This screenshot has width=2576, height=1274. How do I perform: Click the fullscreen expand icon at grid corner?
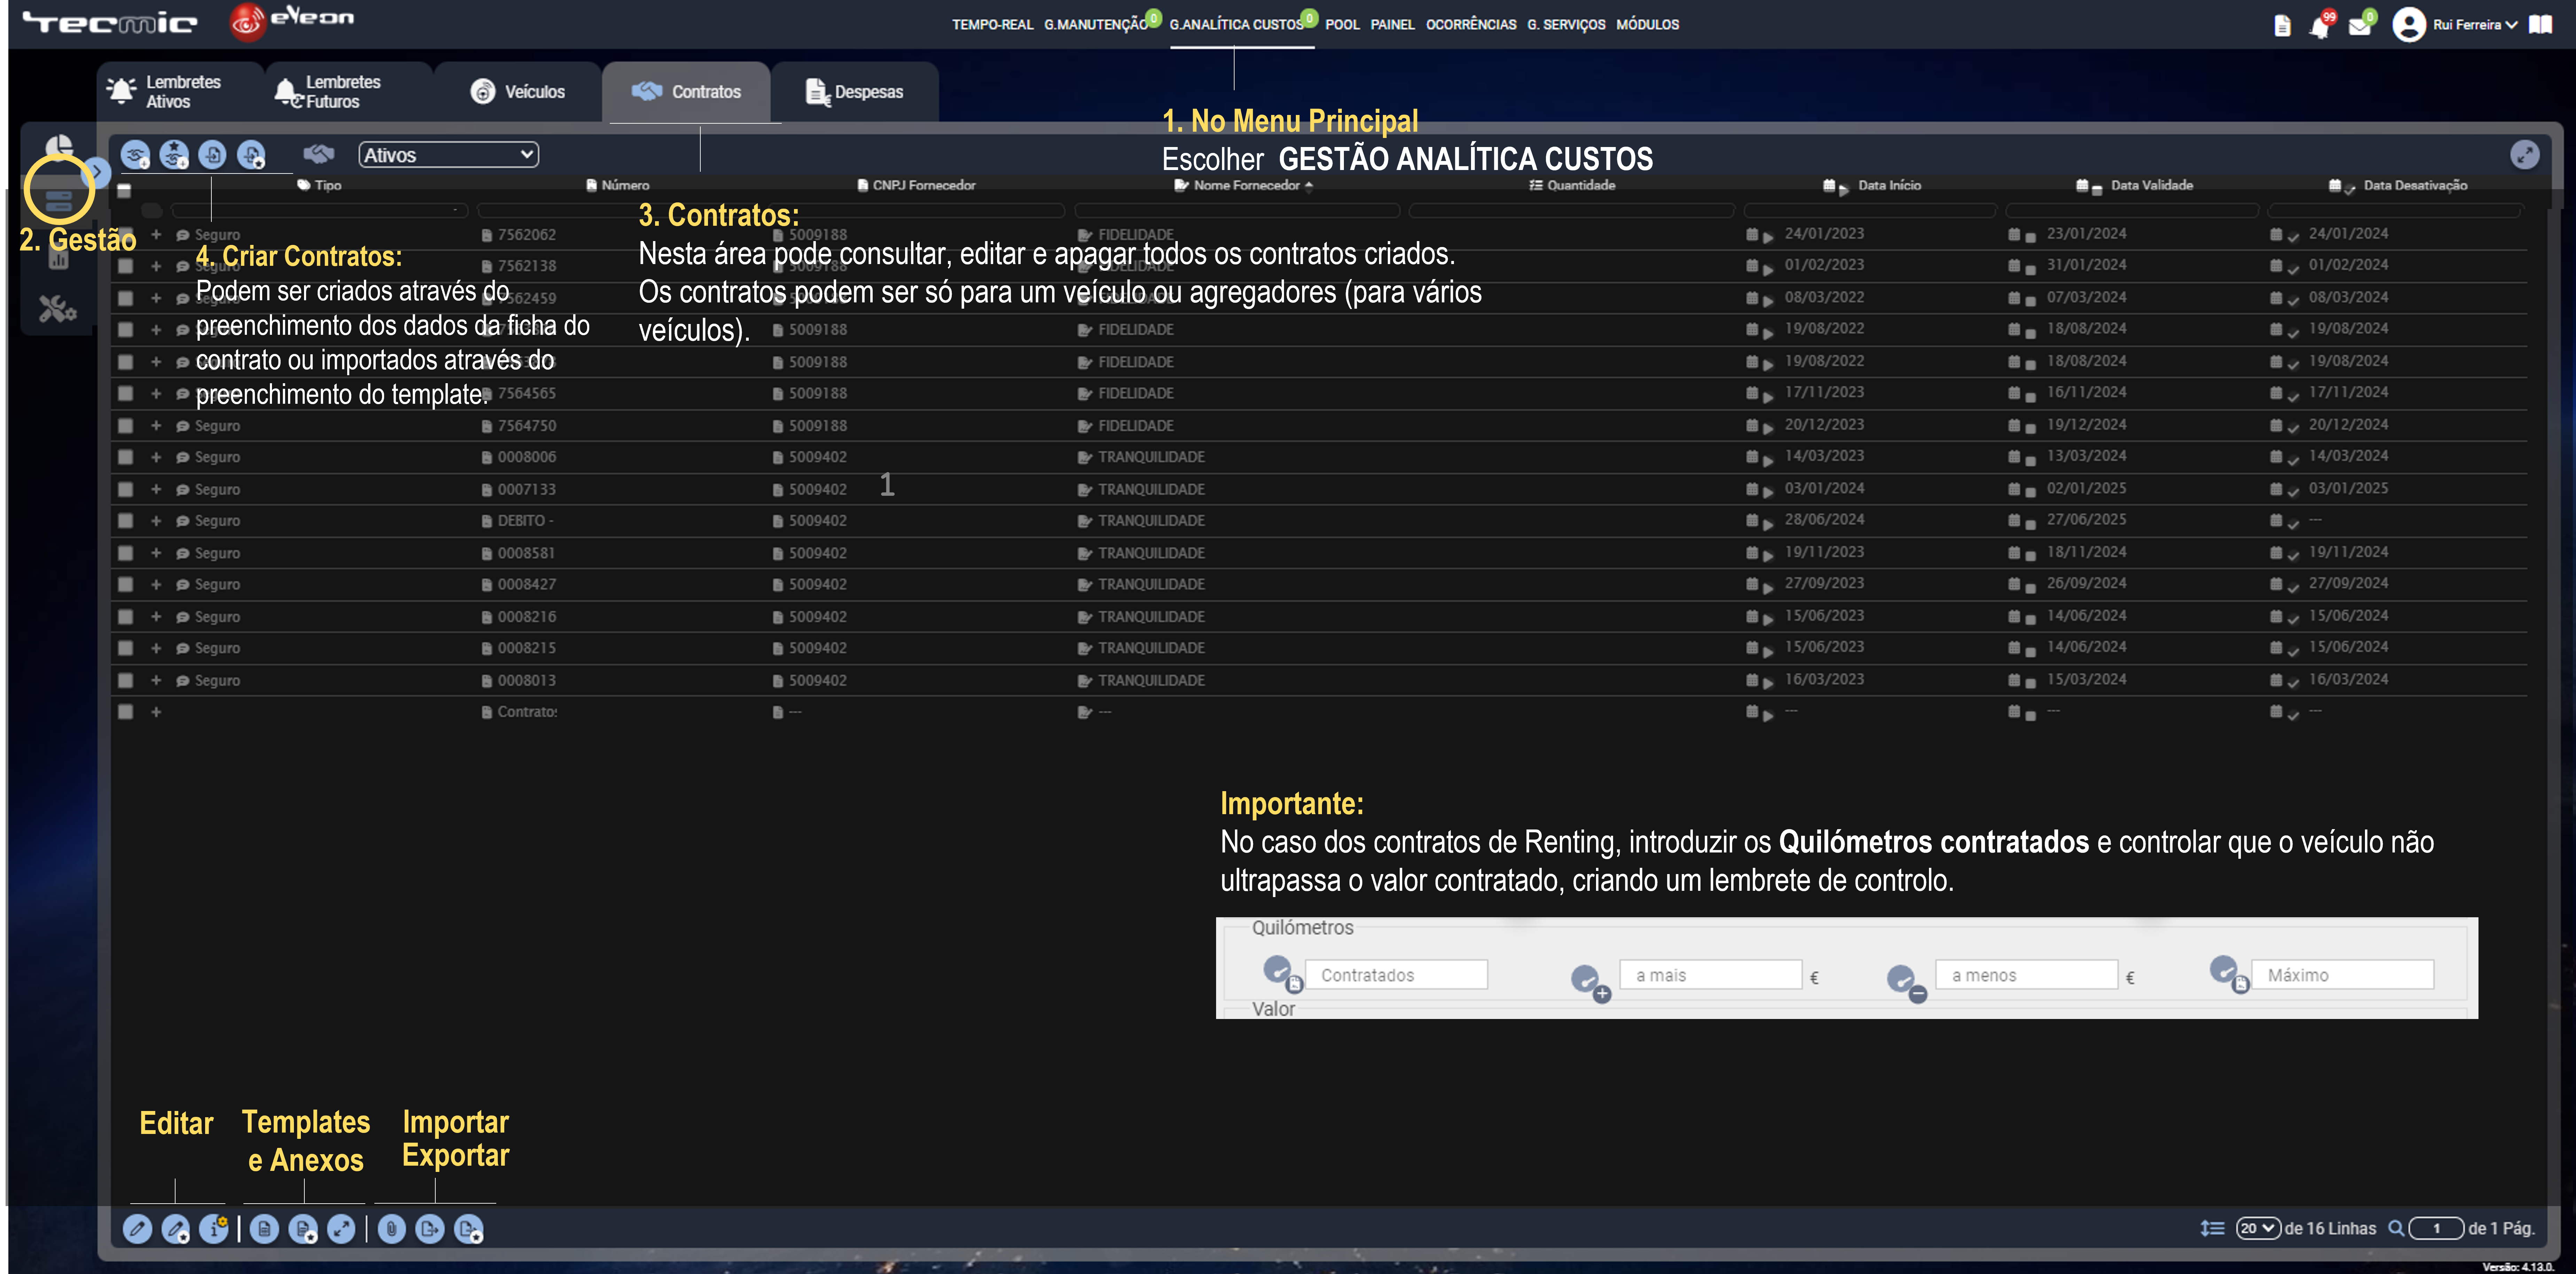(x=2525, y=155)
